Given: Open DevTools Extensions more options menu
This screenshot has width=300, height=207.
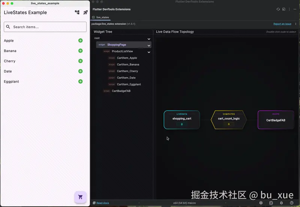Looking at the screenshot, I should (289, 9).
